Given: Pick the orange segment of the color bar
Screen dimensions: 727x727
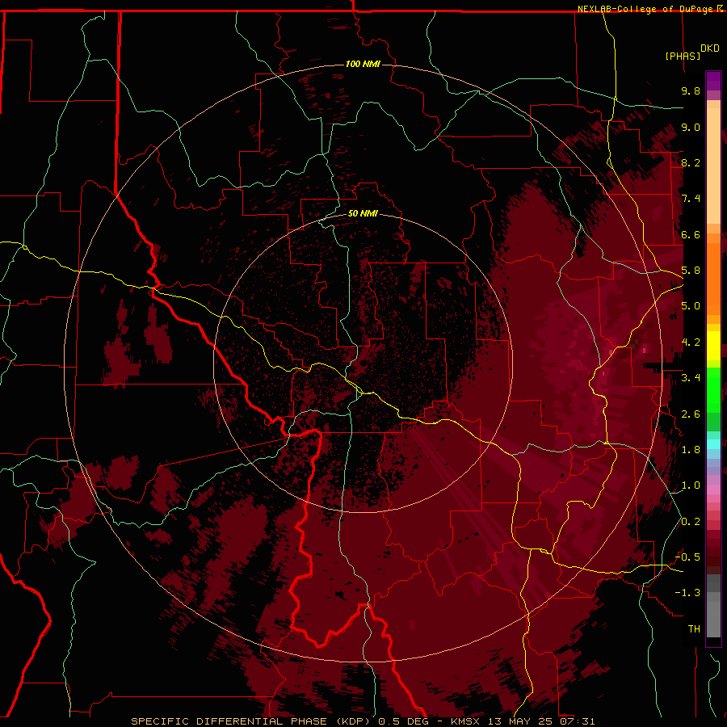Looking at the screenshot, I should [x=713, y=279].
